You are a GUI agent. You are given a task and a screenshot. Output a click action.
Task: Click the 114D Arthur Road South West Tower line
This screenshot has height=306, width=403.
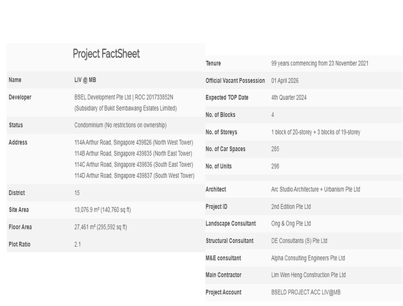tap(134, 176)
